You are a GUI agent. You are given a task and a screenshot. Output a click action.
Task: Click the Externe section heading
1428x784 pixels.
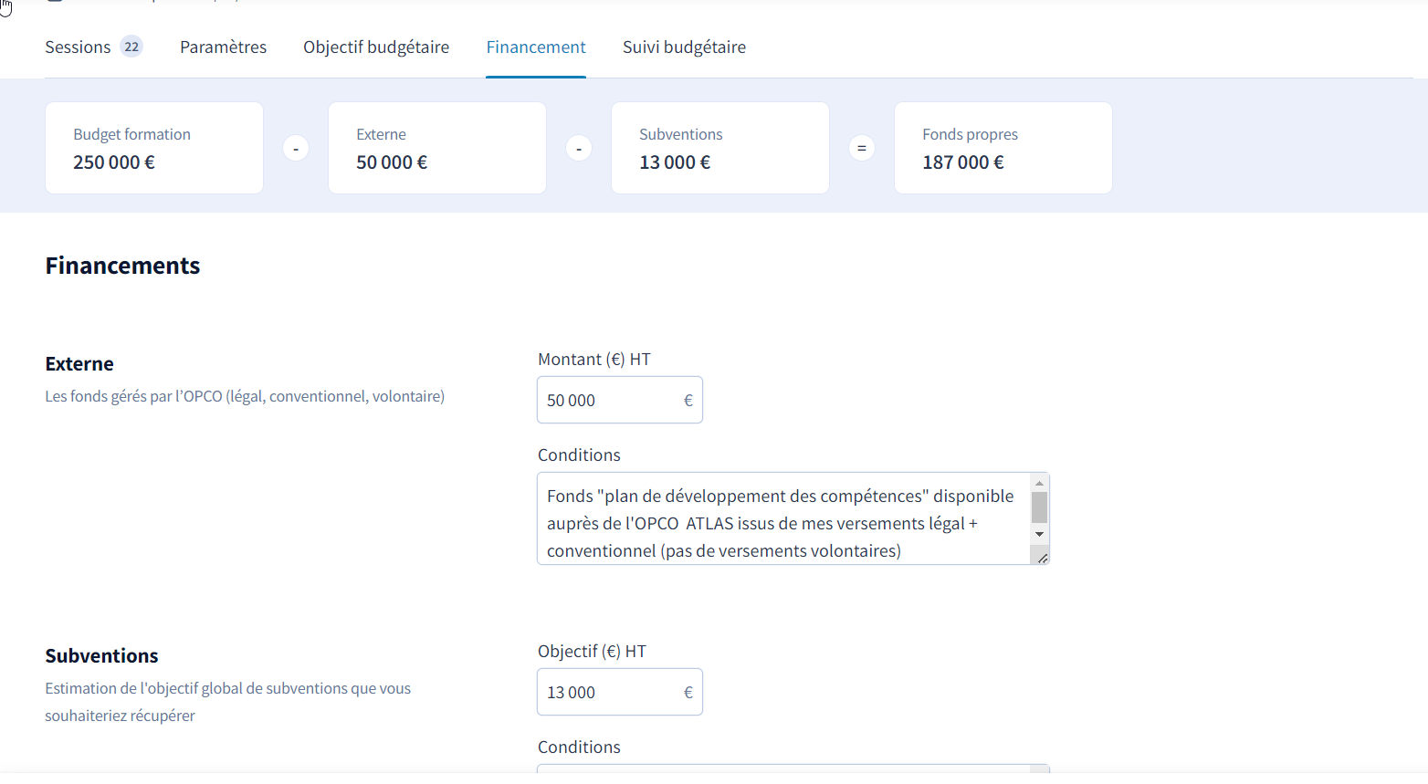coord(79,363)
